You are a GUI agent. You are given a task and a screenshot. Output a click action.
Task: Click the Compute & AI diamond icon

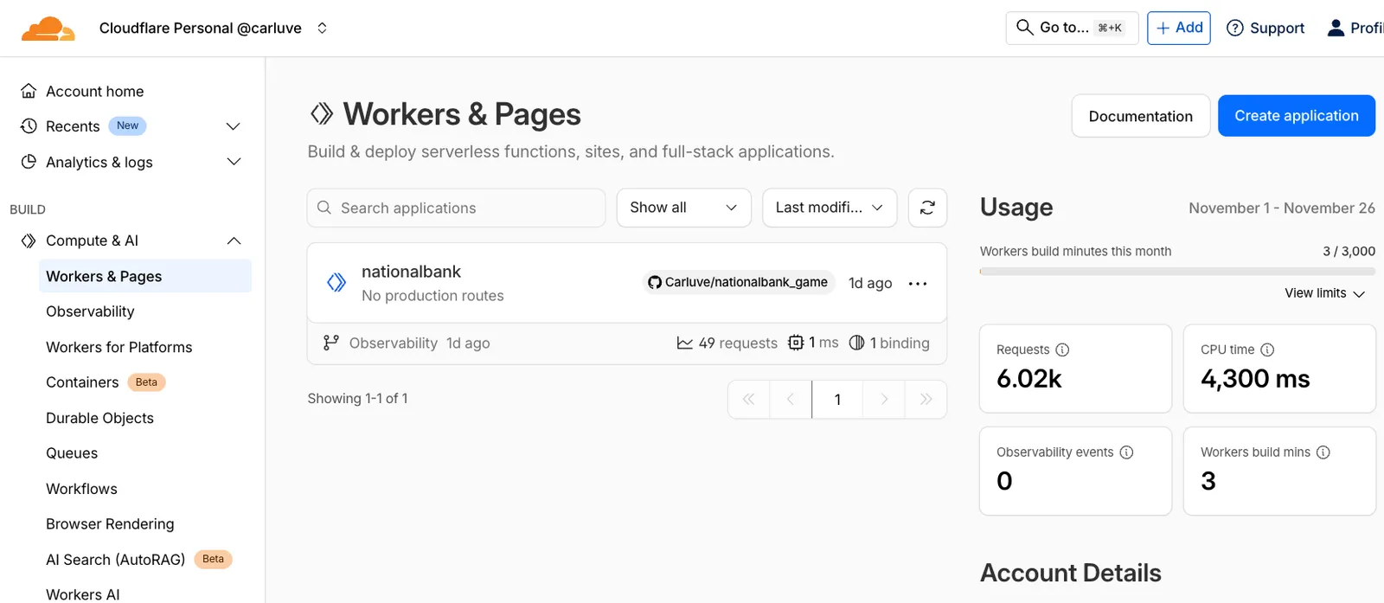point(29,241)
